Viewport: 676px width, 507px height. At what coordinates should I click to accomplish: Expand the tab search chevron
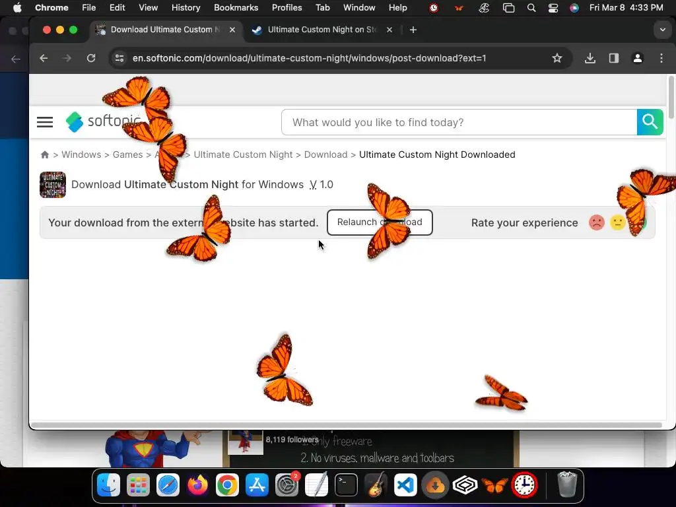point(662,30)
